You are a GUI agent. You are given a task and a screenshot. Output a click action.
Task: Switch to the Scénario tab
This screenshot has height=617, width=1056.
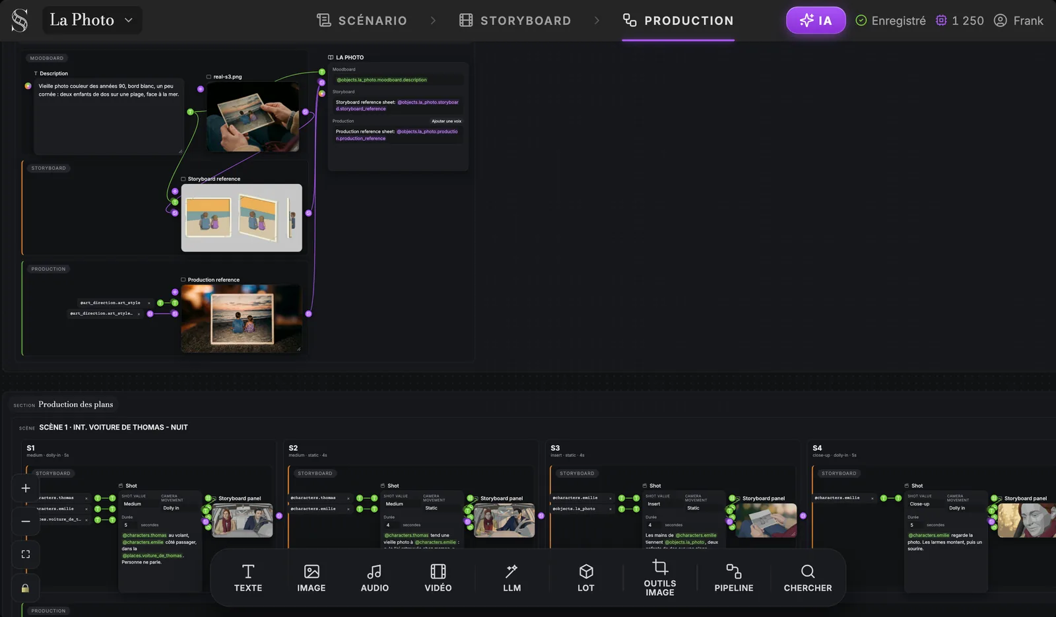362,20
